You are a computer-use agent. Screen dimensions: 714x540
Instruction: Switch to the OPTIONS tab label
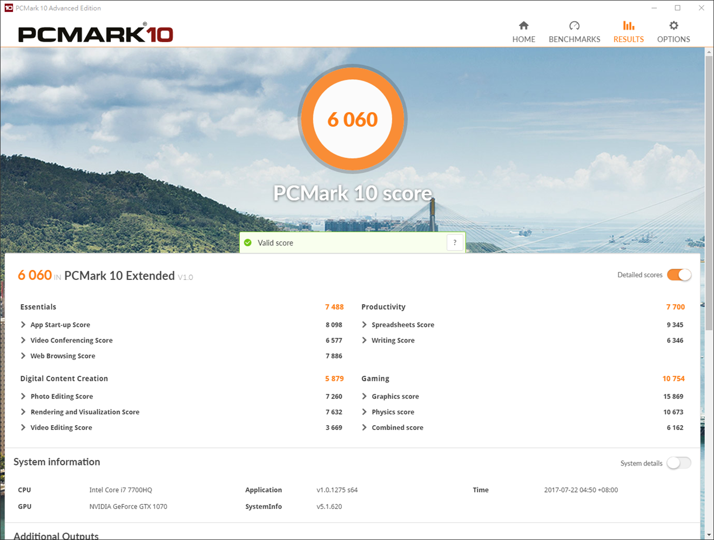point(673,39)
